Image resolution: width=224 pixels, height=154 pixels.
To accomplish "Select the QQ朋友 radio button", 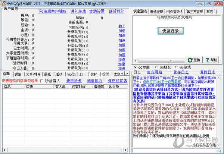I will [157, 67].
